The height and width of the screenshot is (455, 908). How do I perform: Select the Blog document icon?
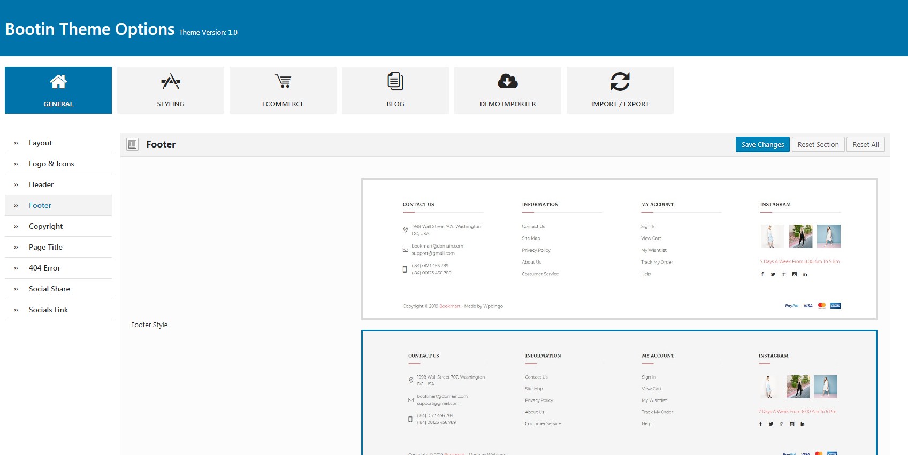(x=395, y=81)
